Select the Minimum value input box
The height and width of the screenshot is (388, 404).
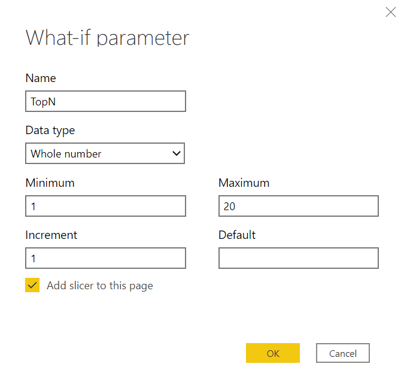[105, 206]
